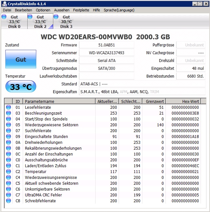Image resolution: width=210 pixels, height=212 pixels.
Task: Select the UltraDMA CRC Fehler parameter name
Action: click(x=43, y=195)
